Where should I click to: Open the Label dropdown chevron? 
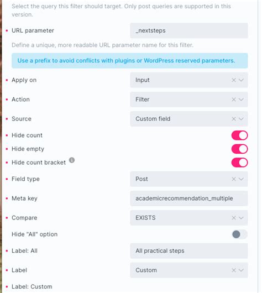[x=241, y=270]
